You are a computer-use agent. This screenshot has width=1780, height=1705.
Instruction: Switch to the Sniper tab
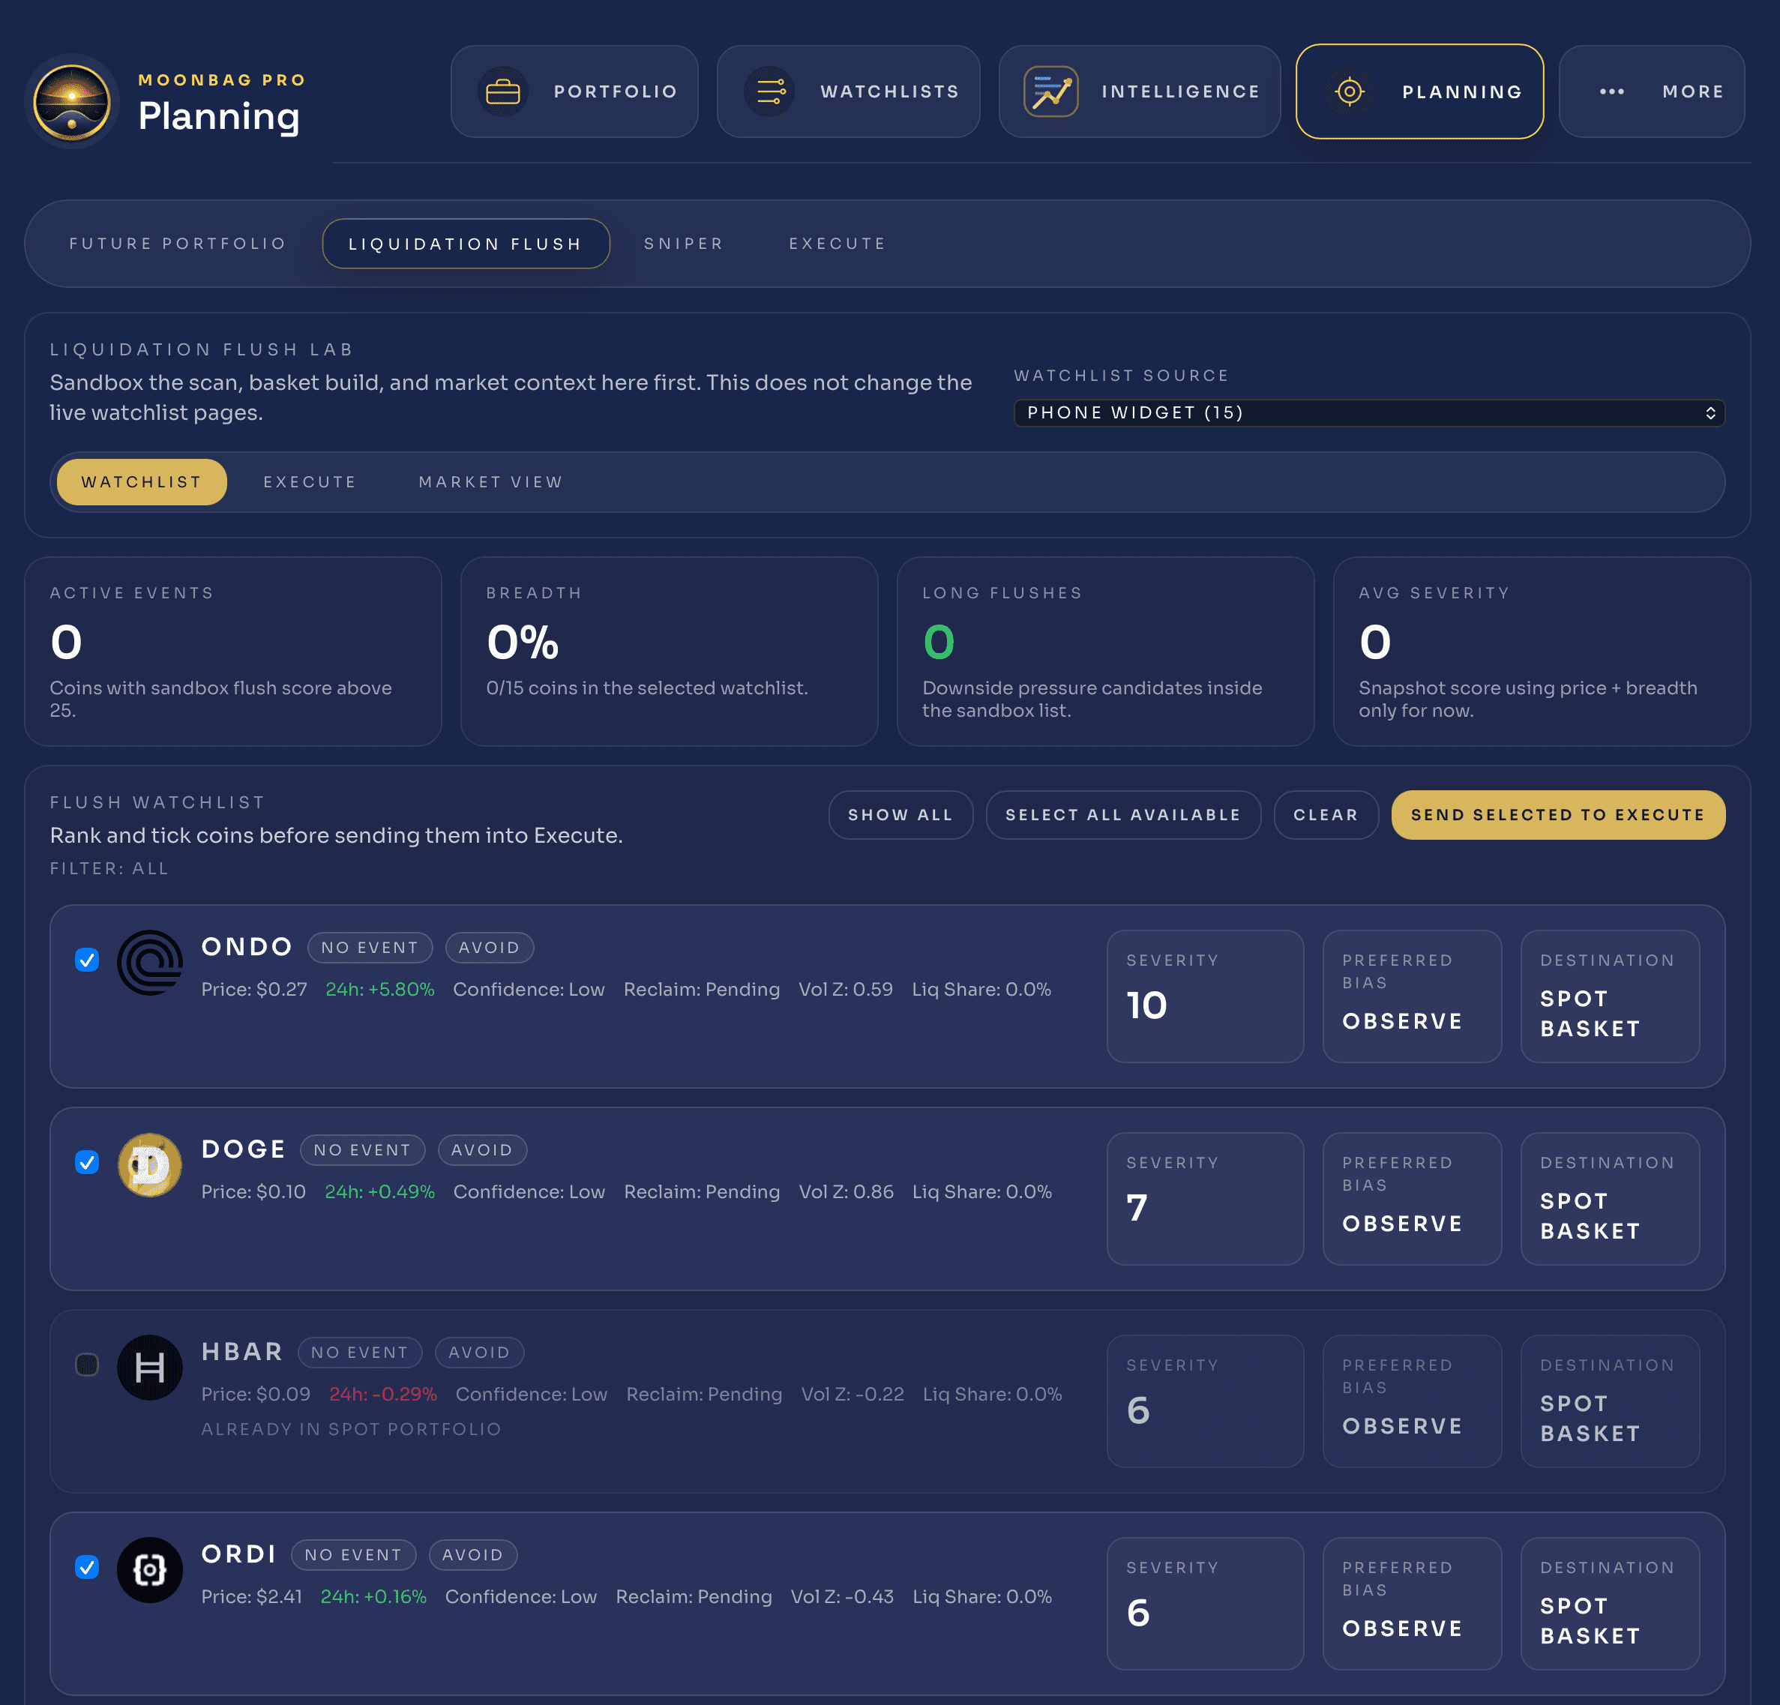click(683, 244)
